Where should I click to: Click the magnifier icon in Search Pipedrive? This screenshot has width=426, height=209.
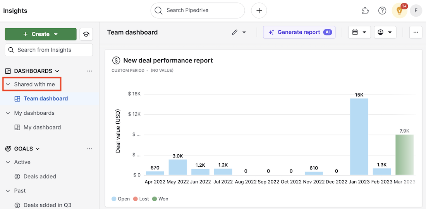point(158,10)
